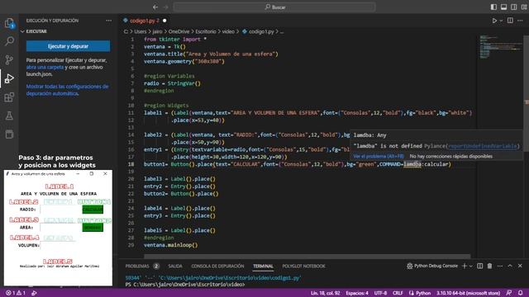
Task: Open run options dropdown beside play
Action: coord(501,21)
